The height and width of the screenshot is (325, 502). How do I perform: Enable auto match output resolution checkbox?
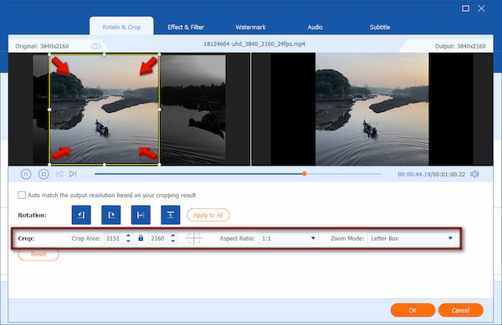tap(22, 195)
